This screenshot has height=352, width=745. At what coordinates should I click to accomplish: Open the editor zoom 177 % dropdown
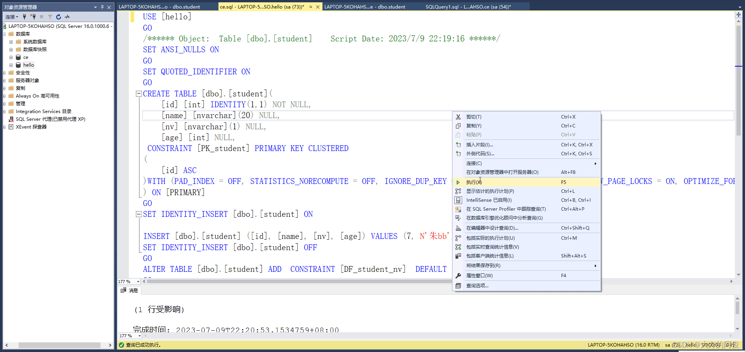click(138, 282)
